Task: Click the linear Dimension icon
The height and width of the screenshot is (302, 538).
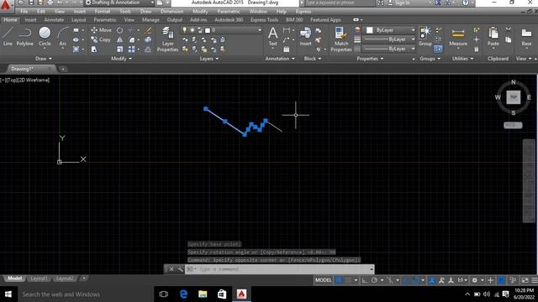Action: pyautogui.click(x=286, y=30)
